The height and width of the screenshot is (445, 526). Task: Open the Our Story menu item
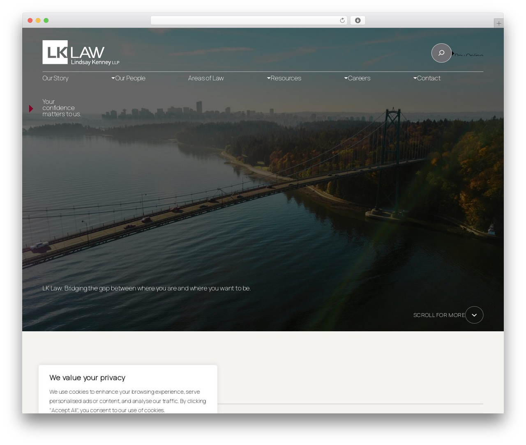(x=55, y=78)
